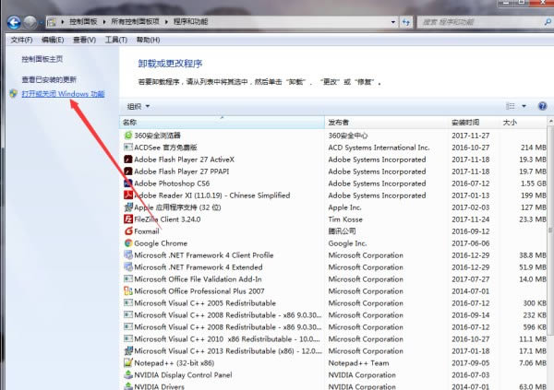
Task: Open the address bar history dropdown
Action: tap(393, 22)
